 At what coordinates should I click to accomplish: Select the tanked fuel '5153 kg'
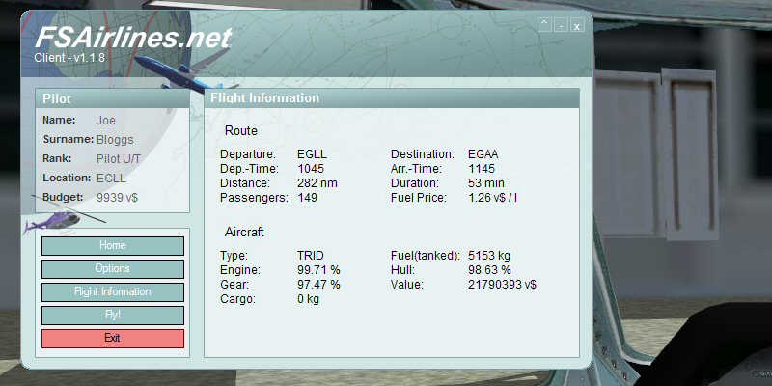coord(489,256)
